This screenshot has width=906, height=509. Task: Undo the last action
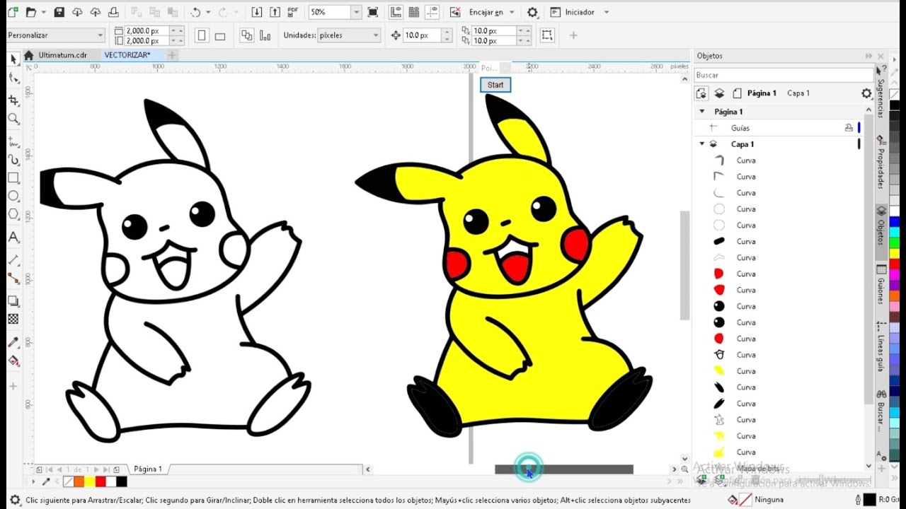point(195,12)
